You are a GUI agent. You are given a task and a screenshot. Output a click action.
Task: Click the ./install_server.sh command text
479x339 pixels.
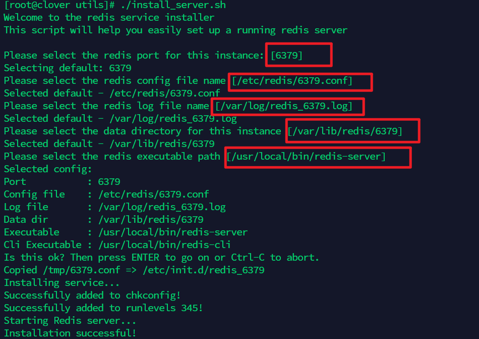click(173, 5)
